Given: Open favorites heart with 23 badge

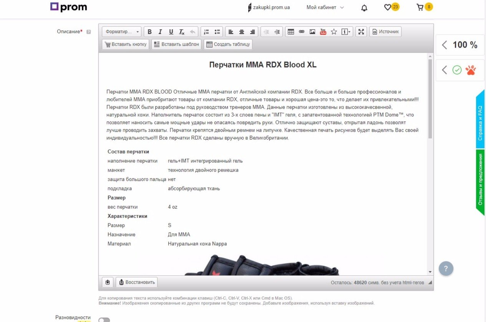Looking at the screenshot, I should click(x=391, y=7).
